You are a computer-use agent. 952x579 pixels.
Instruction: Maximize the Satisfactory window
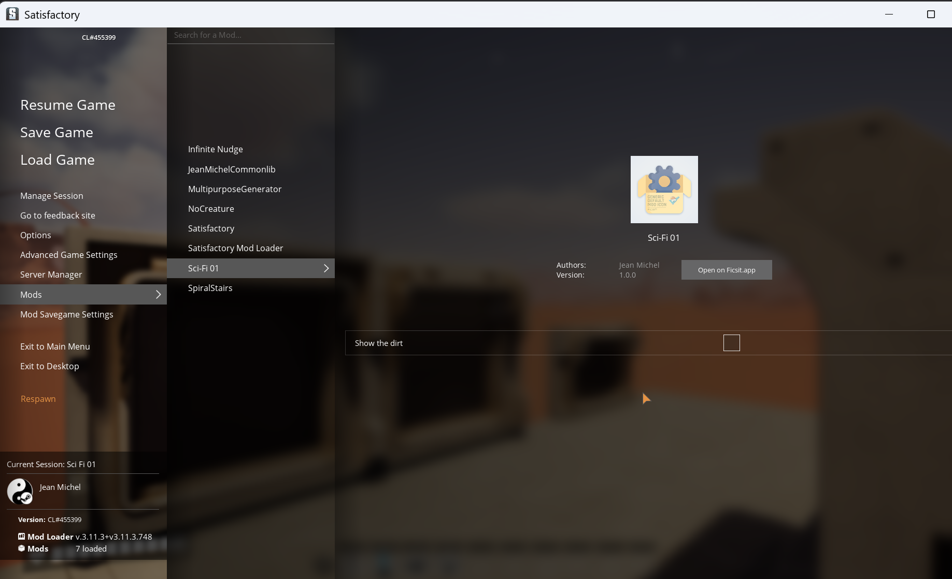click(x=931, y=14)
